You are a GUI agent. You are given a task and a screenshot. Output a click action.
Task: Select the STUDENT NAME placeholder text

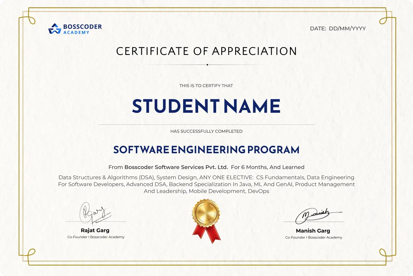coord(206,106)
